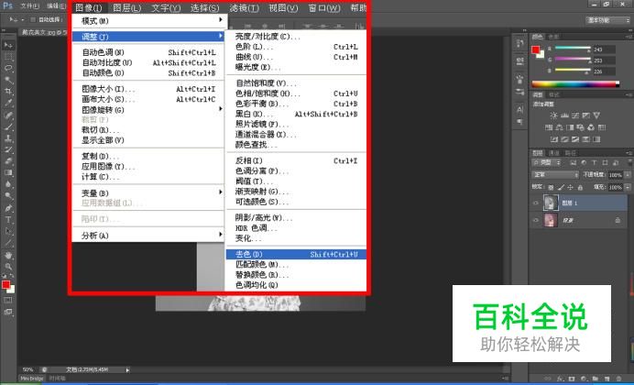Expand the 图像旋转(G) submenu

149,110
